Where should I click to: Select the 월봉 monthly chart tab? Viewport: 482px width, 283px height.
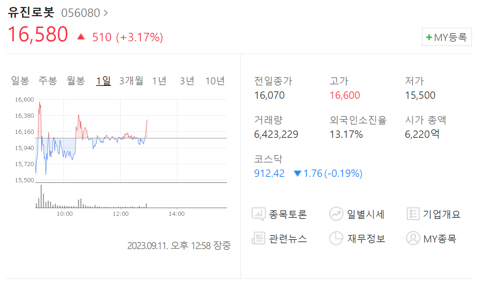pyautogui.click(x=75, y=81)
